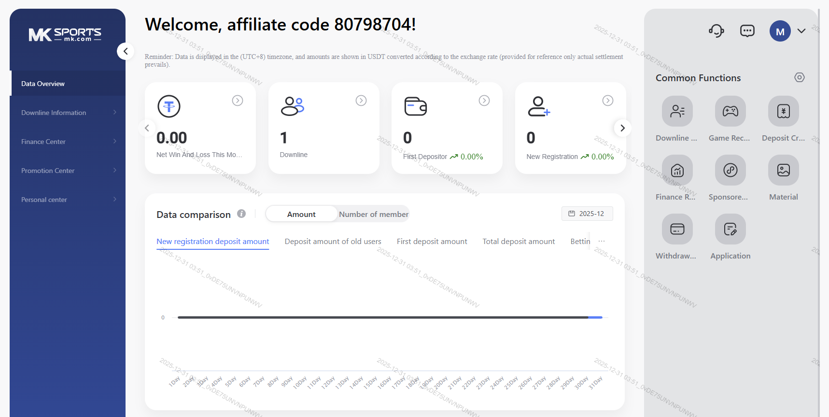Open the Material shortcut icon
This screenshot has height=417, width=829.
pos(783,170)
